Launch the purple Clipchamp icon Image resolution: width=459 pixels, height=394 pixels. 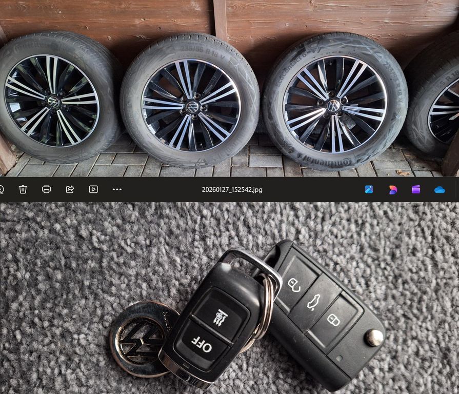click(x=416, y=189)
